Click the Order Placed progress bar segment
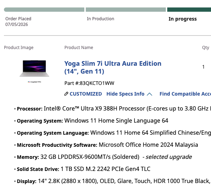The width and height of the screenshot is (211, 188). tap(44, 10)
